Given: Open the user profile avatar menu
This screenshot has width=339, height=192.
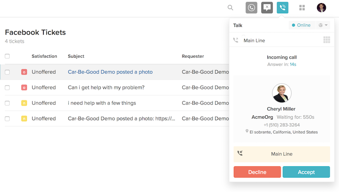Looking at the screenshot, I should pos(321,8).
